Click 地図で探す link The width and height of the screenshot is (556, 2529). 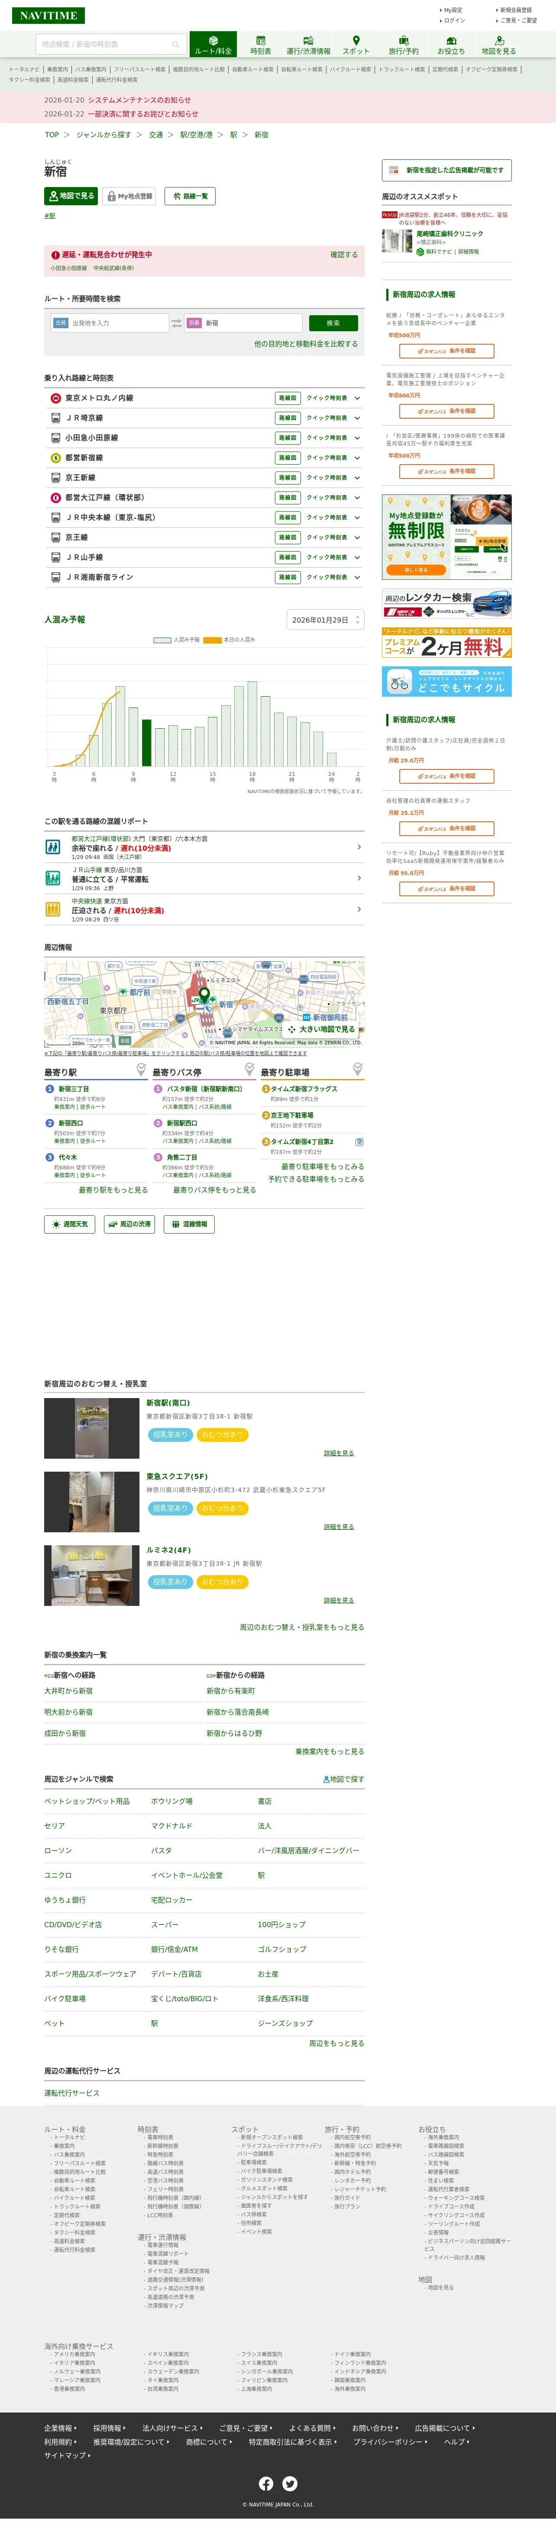click(344, 1779)
